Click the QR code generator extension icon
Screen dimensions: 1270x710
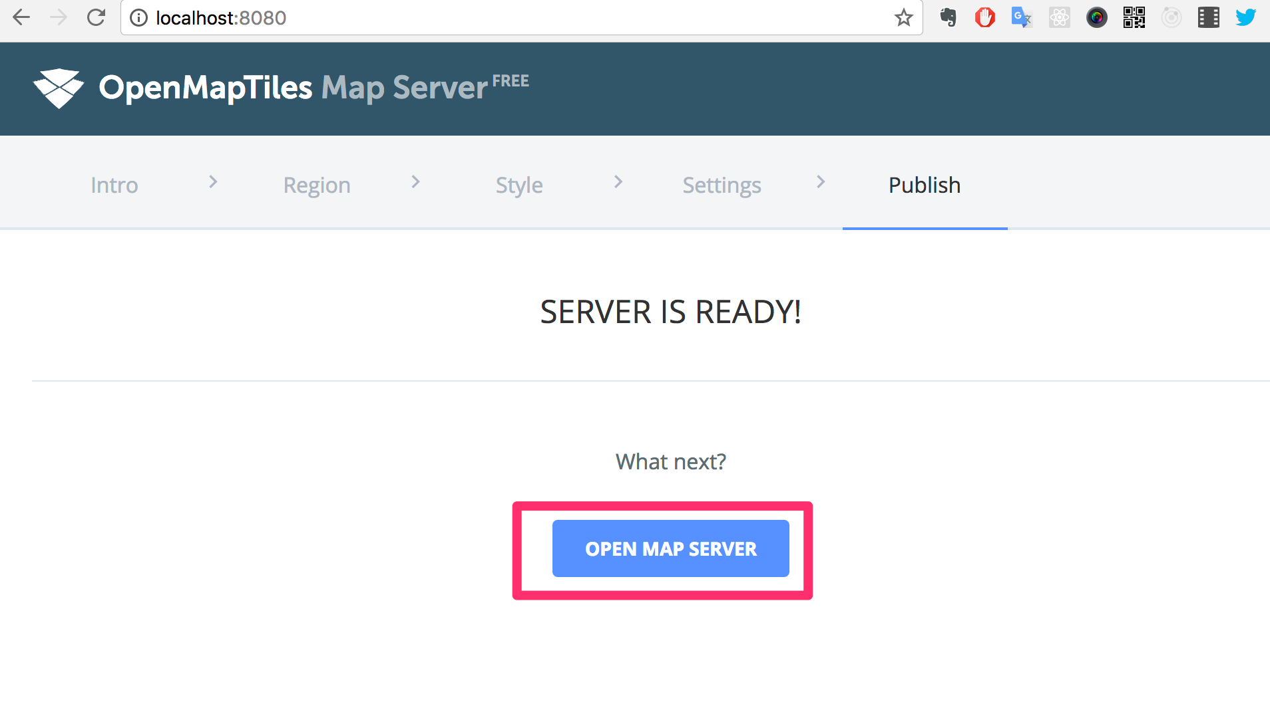pyautogui.click(x=1134, y=17)
